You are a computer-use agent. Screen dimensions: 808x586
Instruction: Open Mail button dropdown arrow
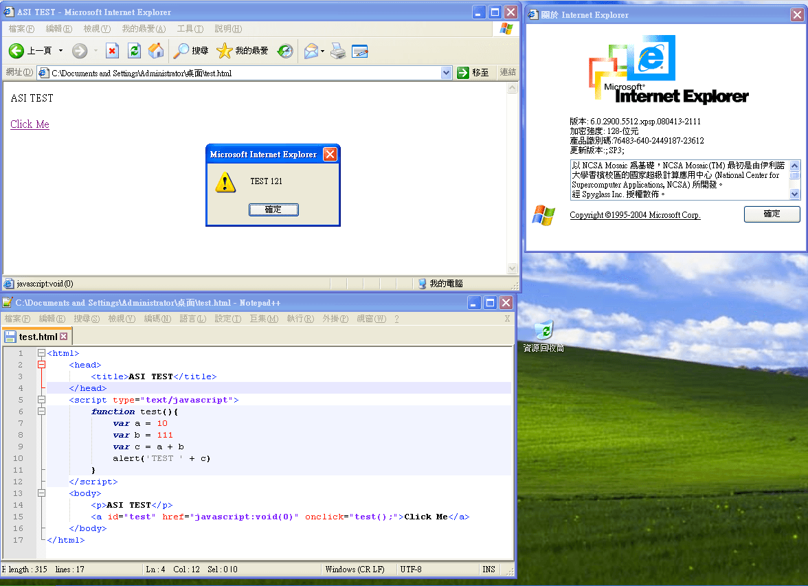coord(323,51)
